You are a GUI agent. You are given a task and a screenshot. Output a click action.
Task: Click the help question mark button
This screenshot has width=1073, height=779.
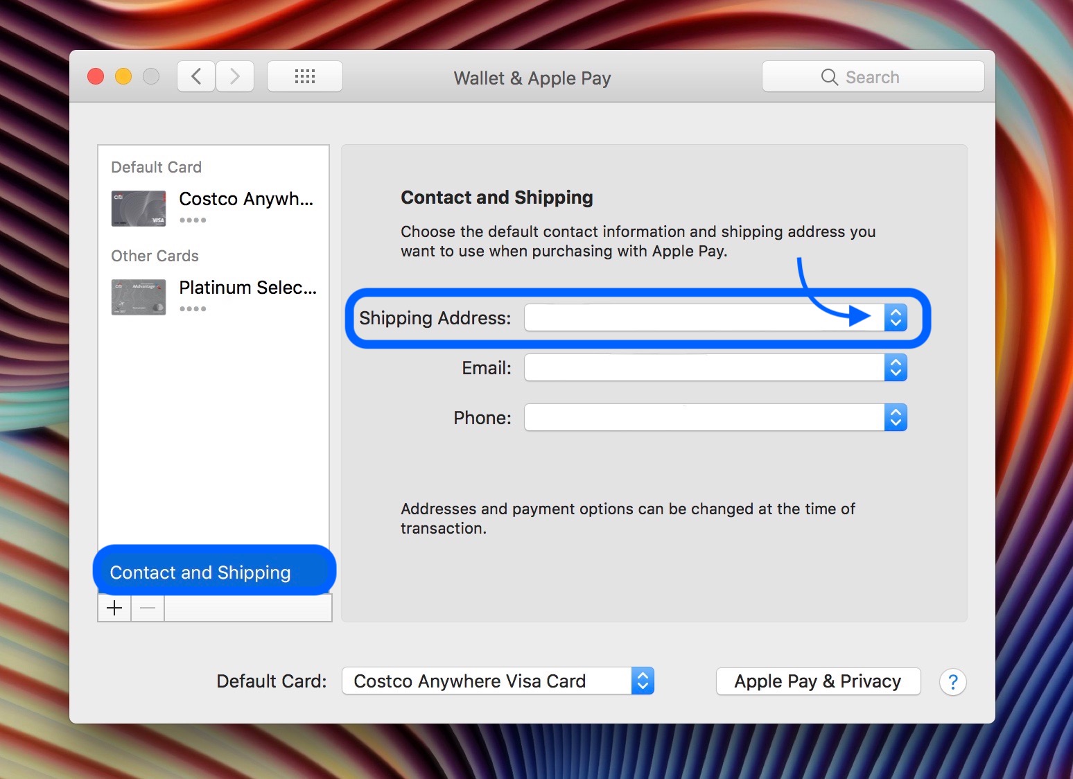pos(952,682)
